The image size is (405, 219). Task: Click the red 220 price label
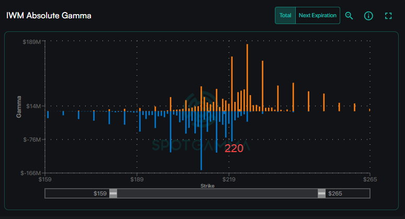point(234,148)
